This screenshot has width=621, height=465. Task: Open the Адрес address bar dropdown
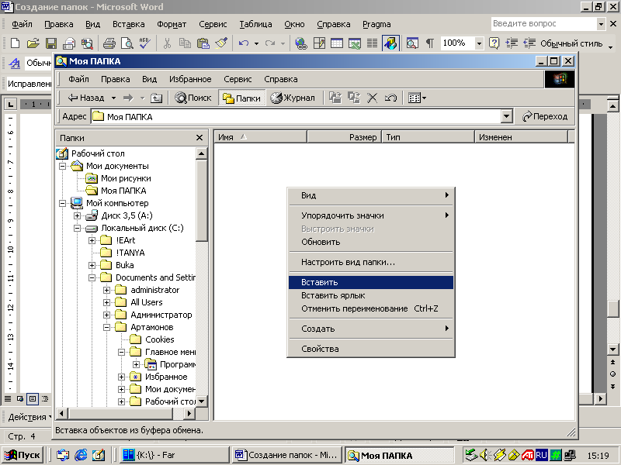pos(506,117)
